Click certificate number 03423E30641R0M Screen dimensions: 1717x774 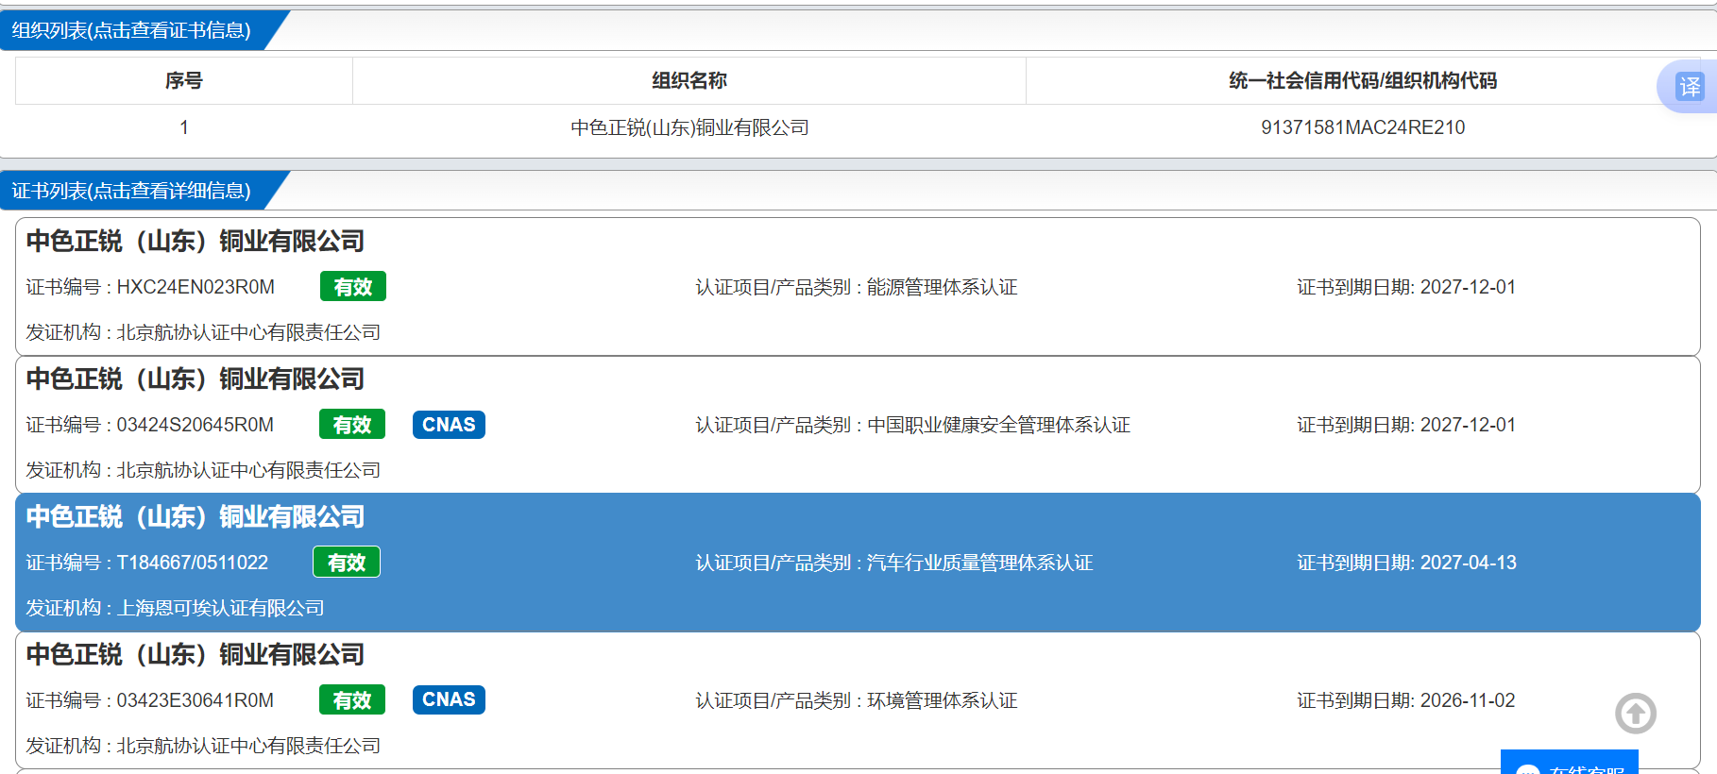click(x=195, y=700)
